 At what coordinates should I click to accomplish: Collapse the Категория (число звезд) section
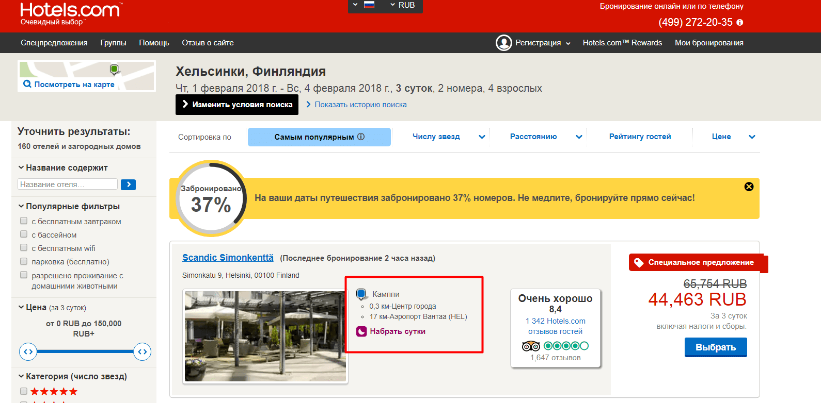pos(72,376)
